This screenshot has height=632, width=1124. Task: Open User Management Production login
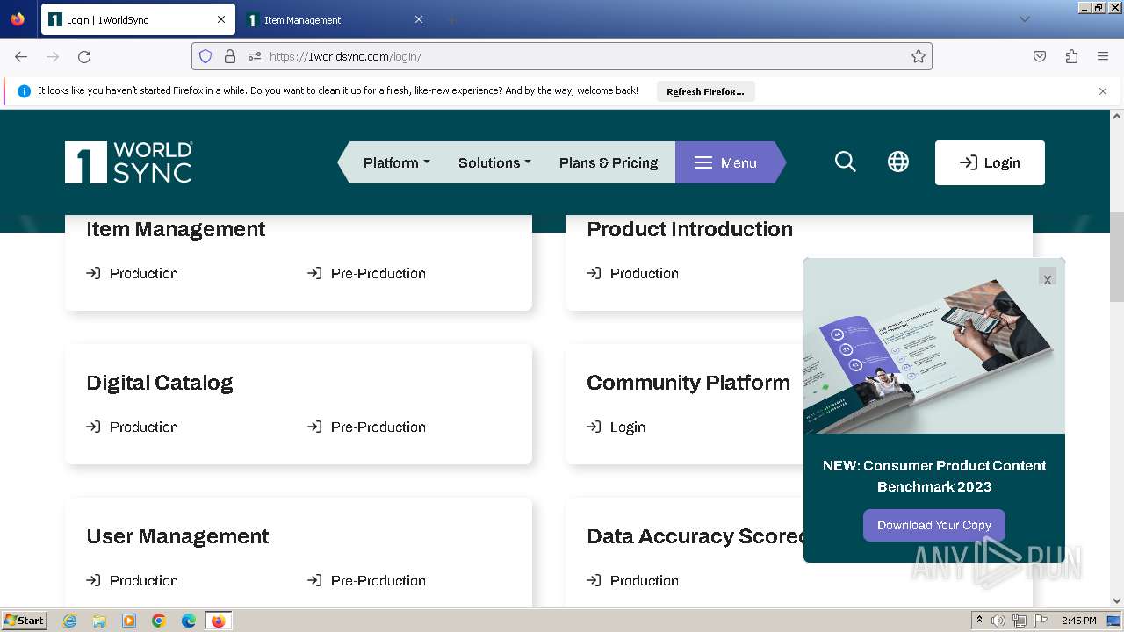[132, 580]
